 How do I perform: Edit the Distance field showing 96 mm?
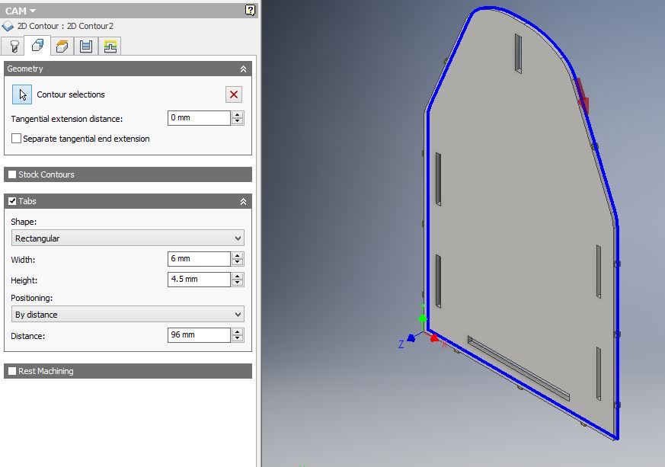point(199,335)
